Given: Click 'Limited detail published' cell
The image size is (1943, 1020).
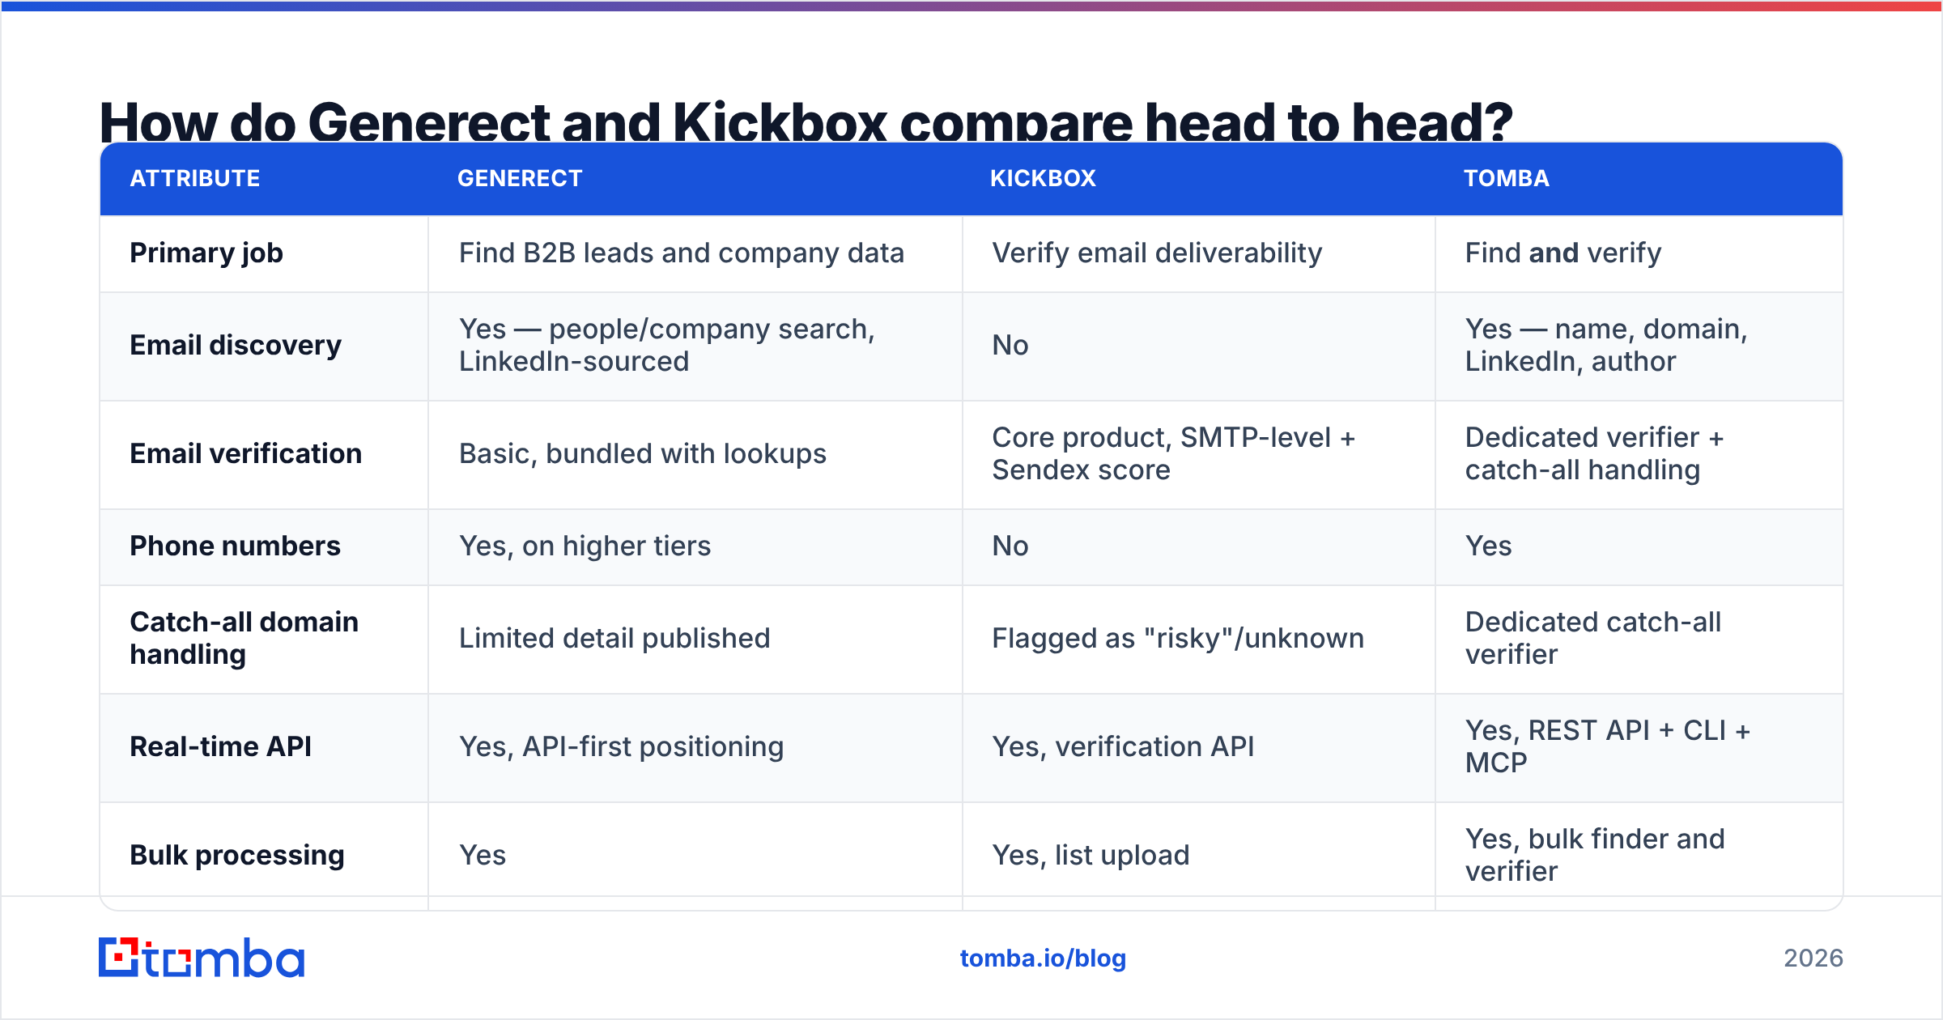Looking at the screenshot, I should click(x=614, y=639).
